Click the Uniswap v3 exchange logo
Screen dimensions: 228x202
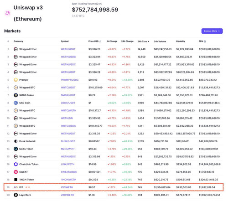(8, 13)
